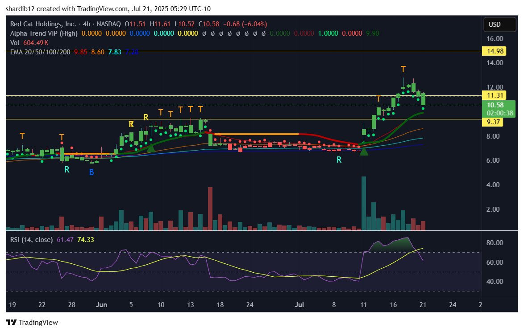
Task: Click the 18 date label on time axis
Action: [220, 305]
